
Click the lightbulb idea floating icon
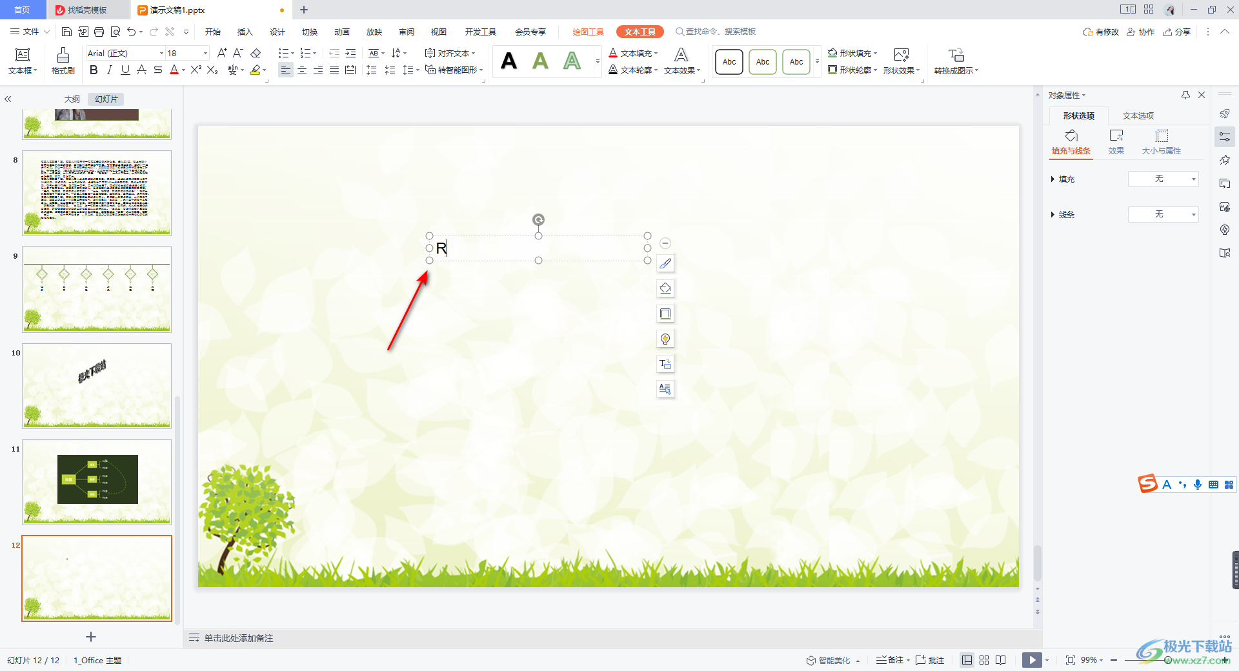point(665,339)
